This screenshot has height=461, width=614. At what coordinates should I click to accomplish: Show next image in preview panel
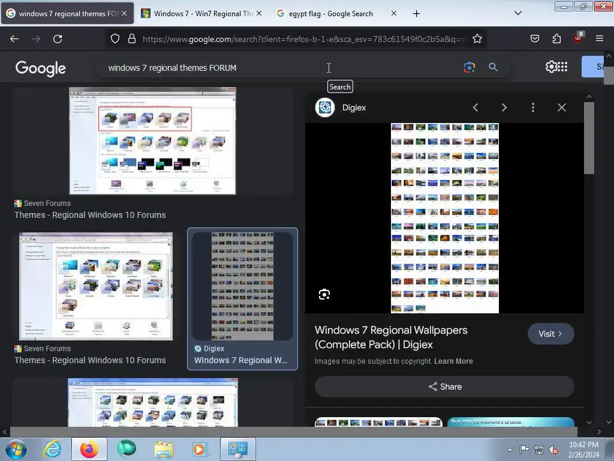[x=504, y=107]
